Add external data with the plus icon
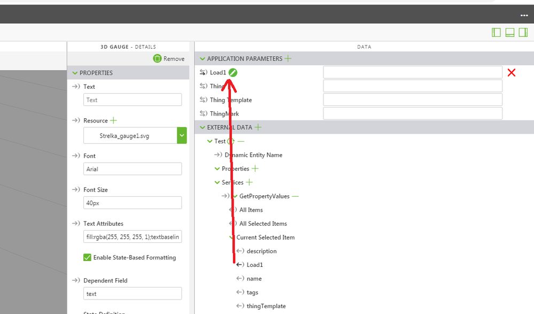The height and width of the screenshot is (314, 534). 258,127
